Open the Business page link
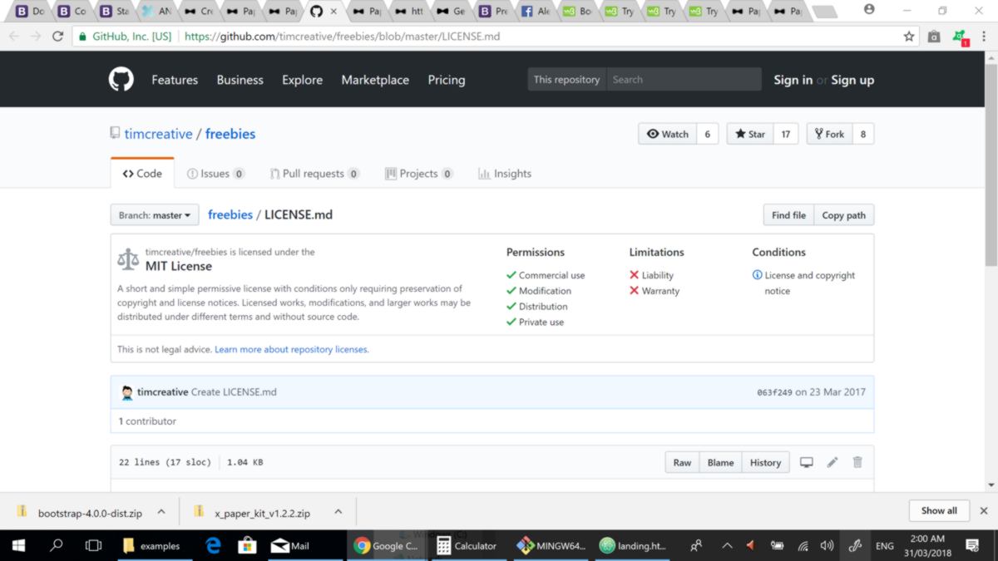Image resolution: width=998 pixels, height=561 pixels. [240, 80]
